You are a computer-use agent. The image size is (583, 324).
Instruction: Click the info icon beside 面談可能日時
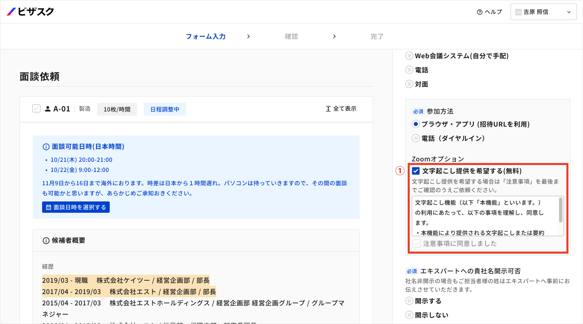coord(46,146)
